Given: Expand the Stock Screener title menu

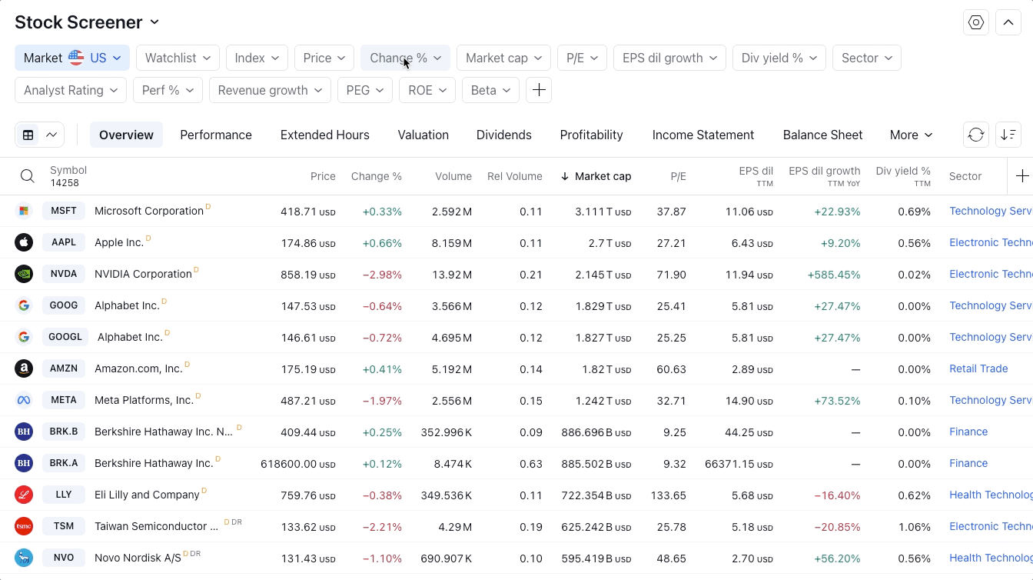Looking at the screenshot, I should pos(87,22).
